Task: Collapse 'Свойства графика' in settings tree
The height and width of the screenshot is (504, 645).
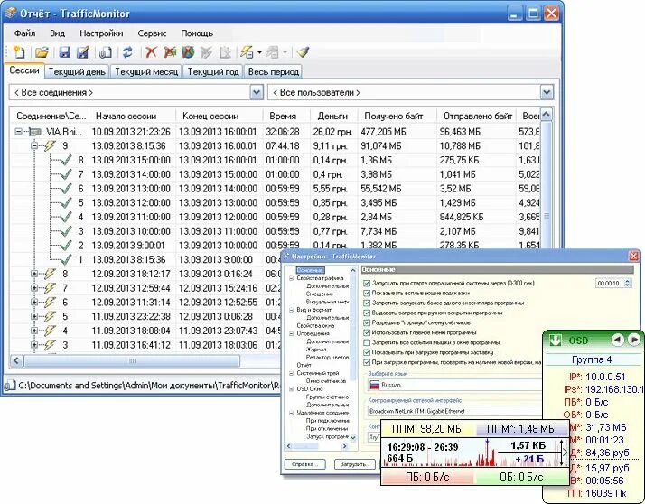Action: pos(291,278)
